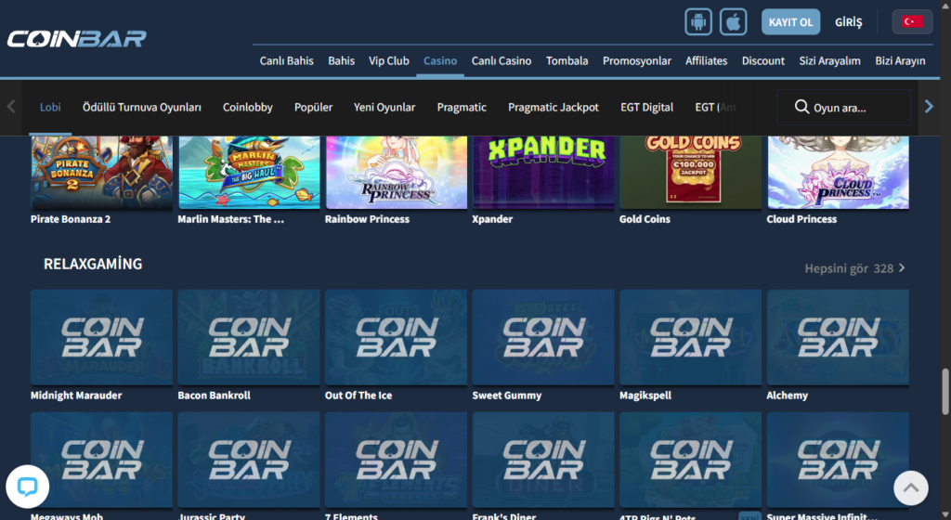951x520 pixels.
Task: Click the Apple iOS app icon
Action: 734,21
